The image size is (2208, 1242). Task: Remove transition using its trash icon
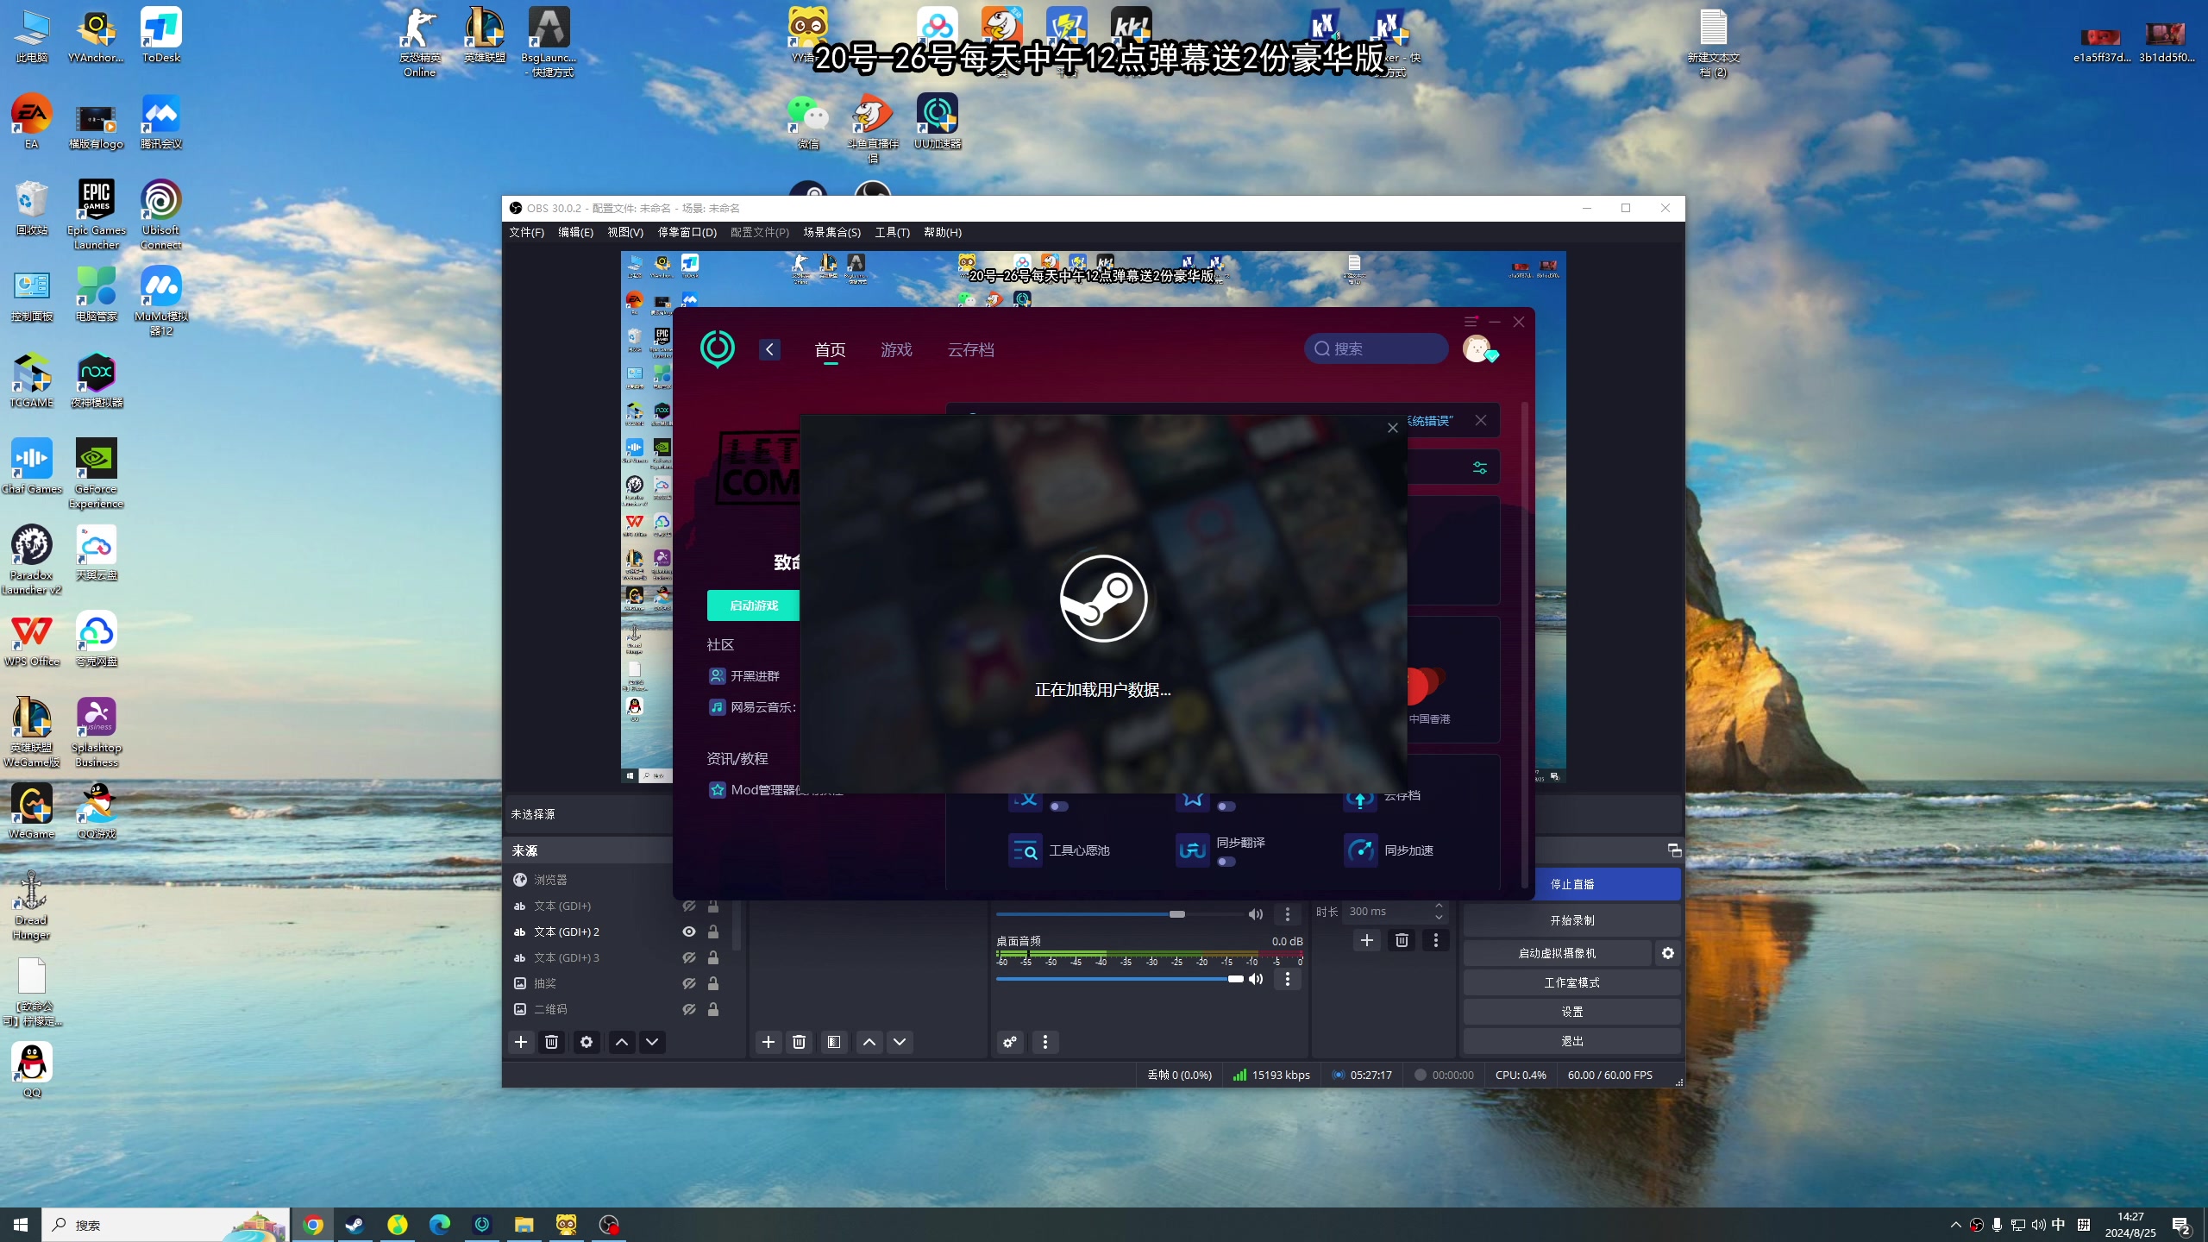[1402, 940]
